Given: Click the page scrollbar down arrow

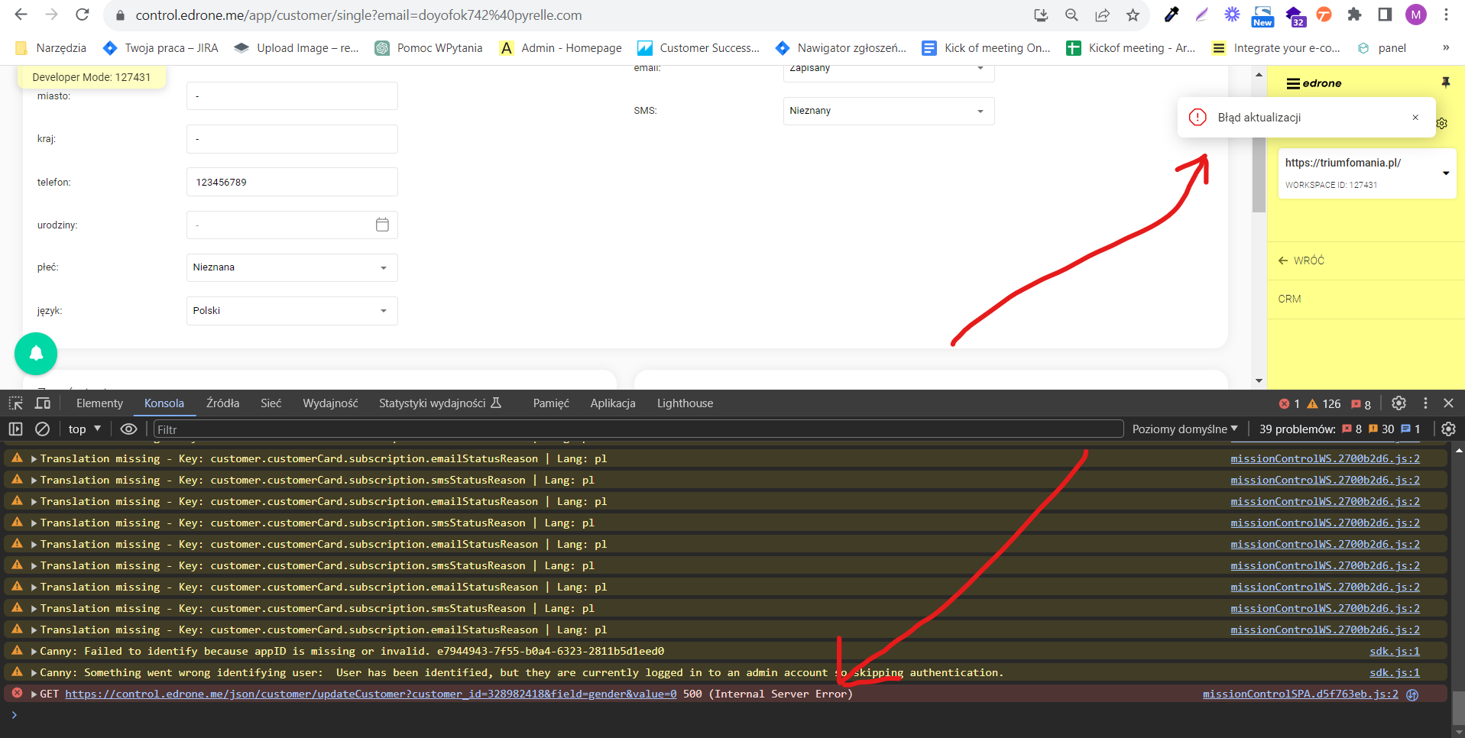Looking at the screenshot, I should coord(1259,380).
